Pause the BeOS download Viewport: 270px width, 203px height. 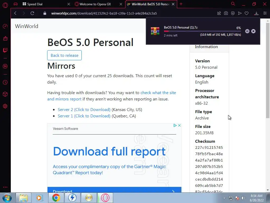[x=247, y=31]
